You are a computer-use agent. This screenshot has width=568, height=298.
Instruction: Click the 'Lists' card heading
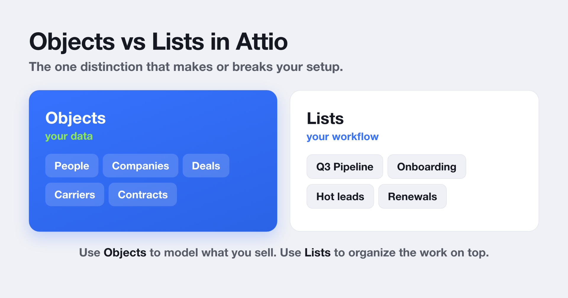pyautogui.click(x=325, y=119)
